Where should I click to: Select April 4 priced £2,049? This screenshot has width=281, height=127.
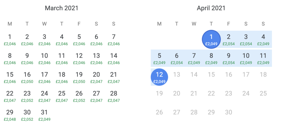tap(263, 39)
